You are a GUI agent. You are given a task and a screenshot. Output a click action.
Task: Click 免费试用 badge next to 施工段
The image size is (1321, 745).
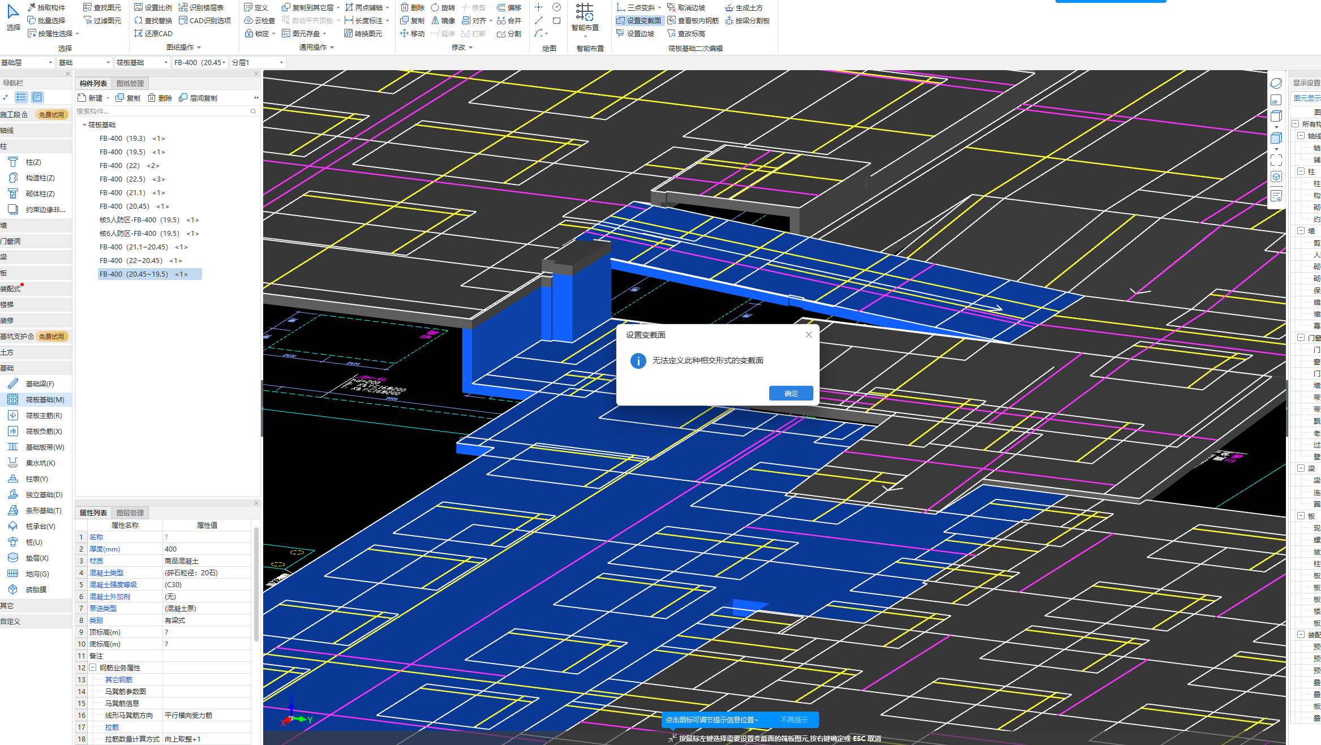coord(52,114)
